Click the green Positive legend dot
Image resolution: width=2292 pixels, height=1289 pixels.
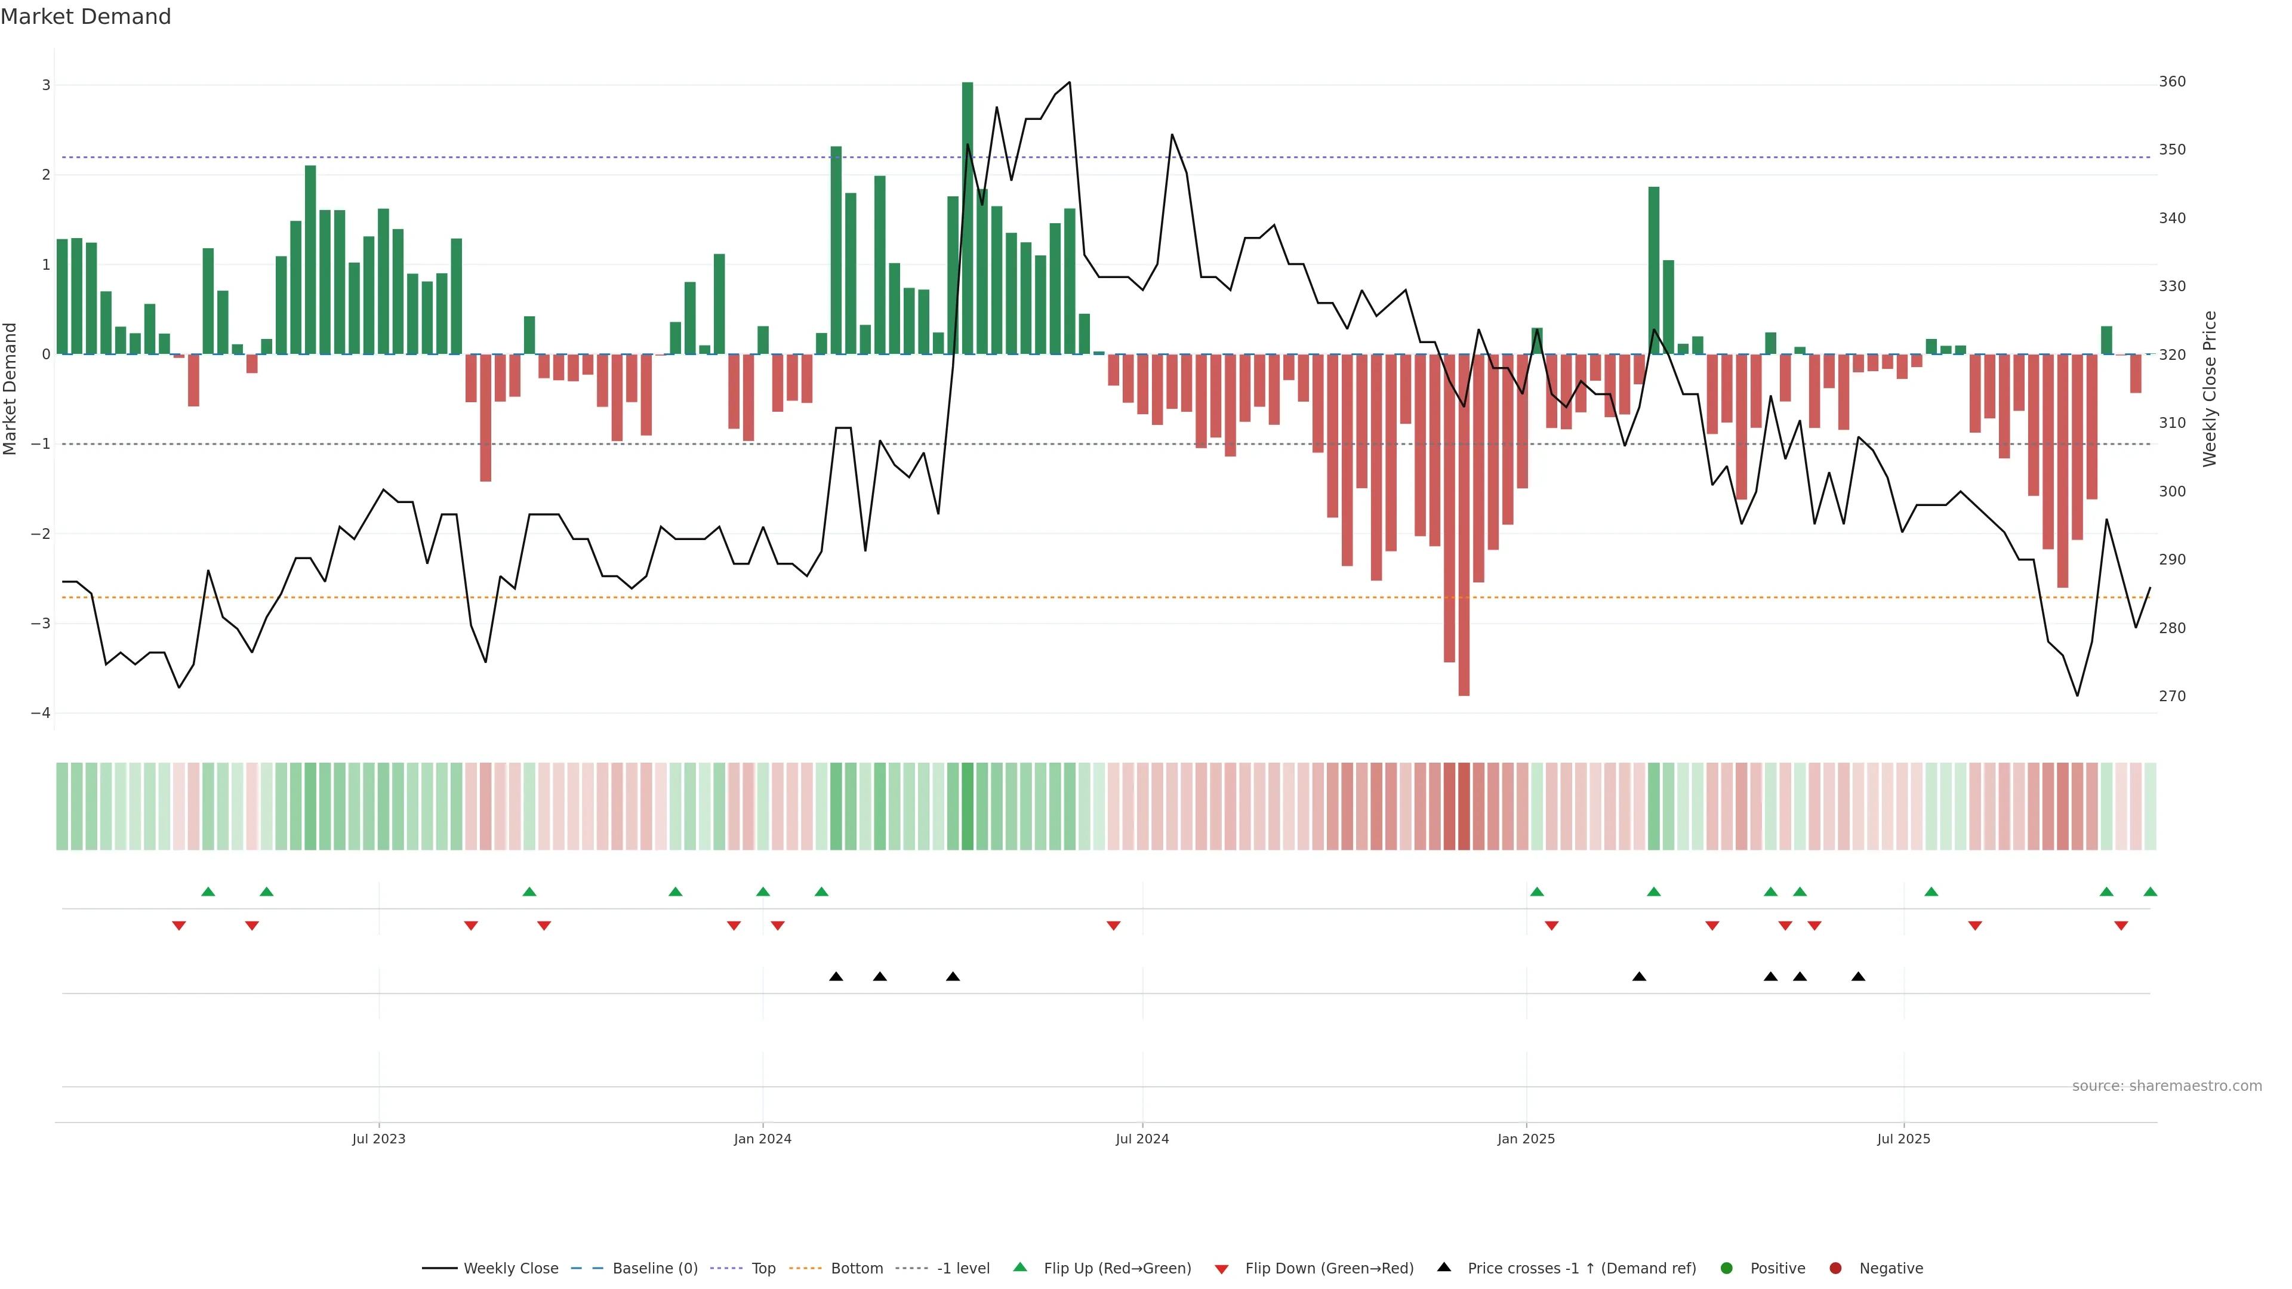[1727, 1269]
